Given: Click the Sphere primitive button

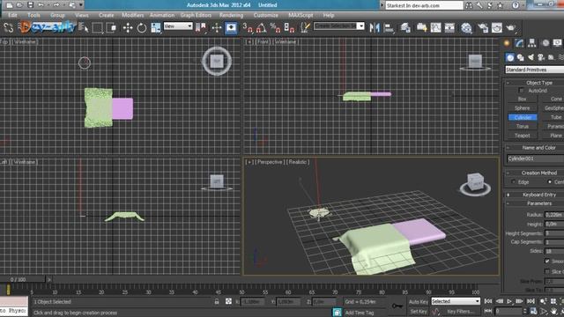Looking at the screenshot, I should [523, 107].
